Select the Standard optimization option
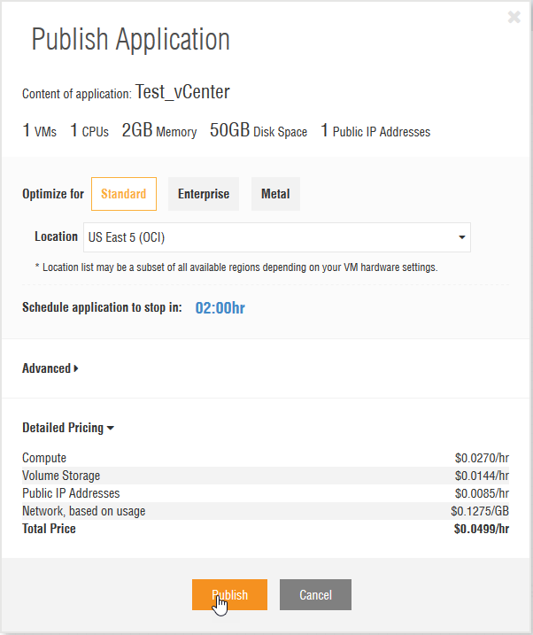Screen dimensions: 533x635 tap(124, 194)
